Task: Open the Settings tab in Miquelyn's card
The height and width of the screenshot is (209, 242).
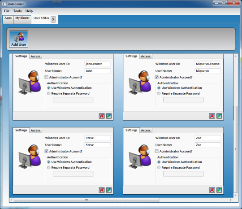Action: (x=131, y=56)
